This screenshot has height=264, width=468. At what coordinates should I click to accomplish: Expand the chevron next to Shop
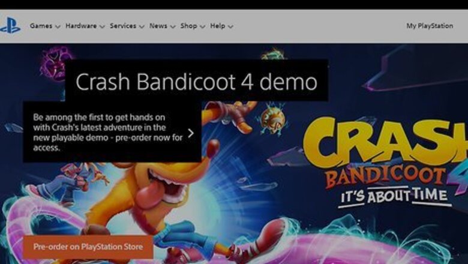coord(202,26)
